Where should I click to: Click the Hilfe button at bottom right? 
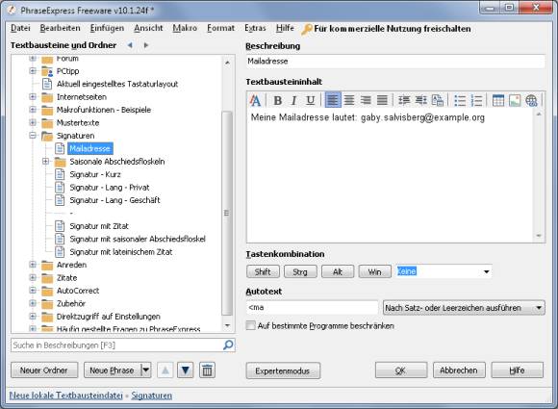coord(517,371)
